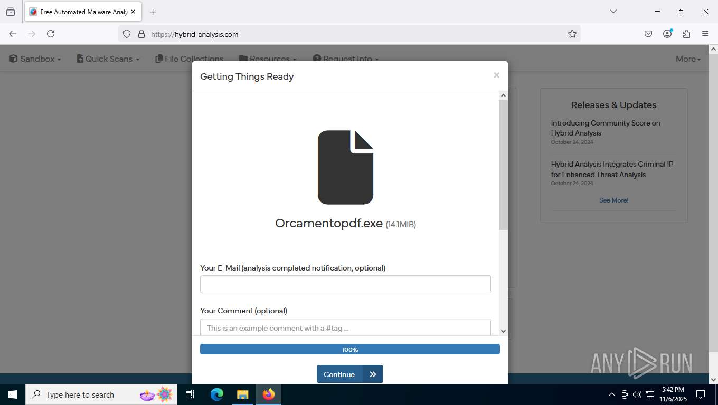Viewport: 718px width, 405px height.
Task: Open File Explorer from taskbar
Action: click(x=242, y=394)
